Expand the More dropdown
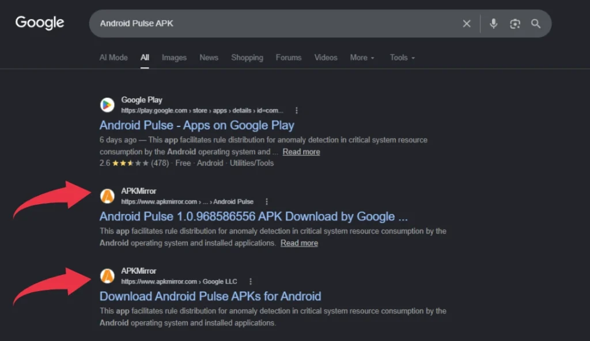 (x=362, y=58)
